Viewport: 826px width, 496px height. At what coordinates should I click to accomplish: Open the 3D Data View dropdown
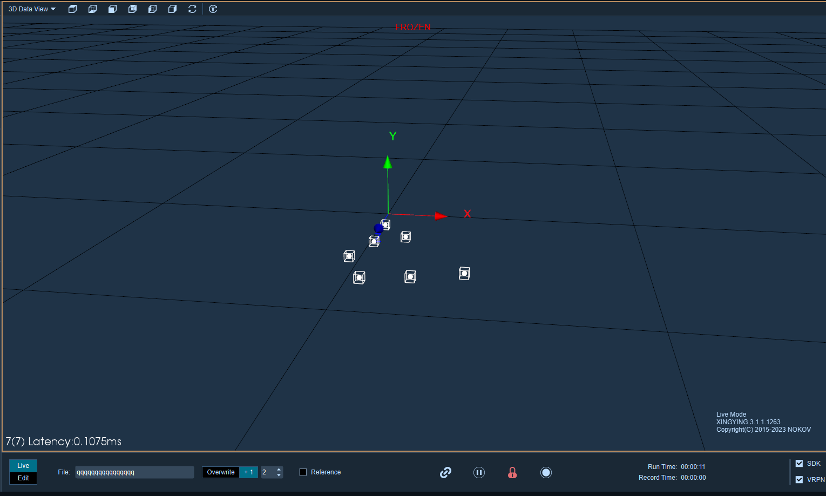(32, 9)
